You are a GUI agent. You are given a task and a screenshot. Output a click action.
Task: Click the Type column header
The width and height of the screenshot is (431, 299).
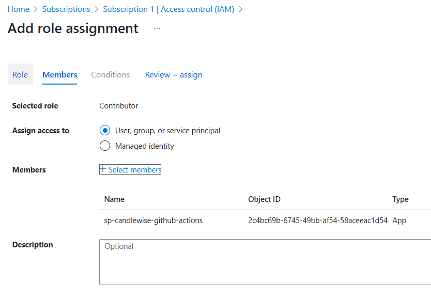pos(401,199)
